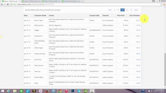Open the Chrome menu icon
The height and width of the screenshot is (93, 166).
tap(164, 4)
